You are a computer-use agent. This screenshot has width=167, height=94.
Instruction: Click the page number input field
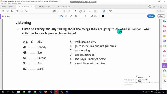64,11
